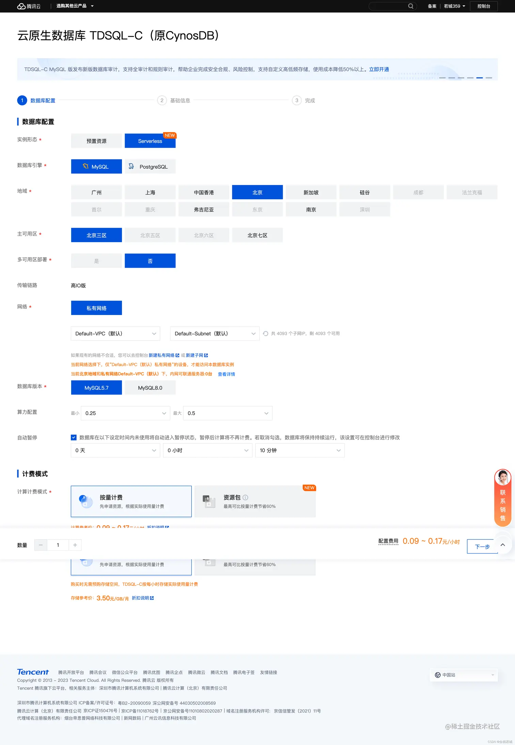
Task: Select the 预置资源 instance type
Action: 96,141
